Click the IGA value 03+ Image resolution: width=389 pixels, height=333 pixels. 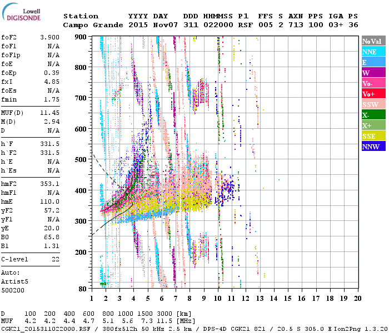pos(336,25)
